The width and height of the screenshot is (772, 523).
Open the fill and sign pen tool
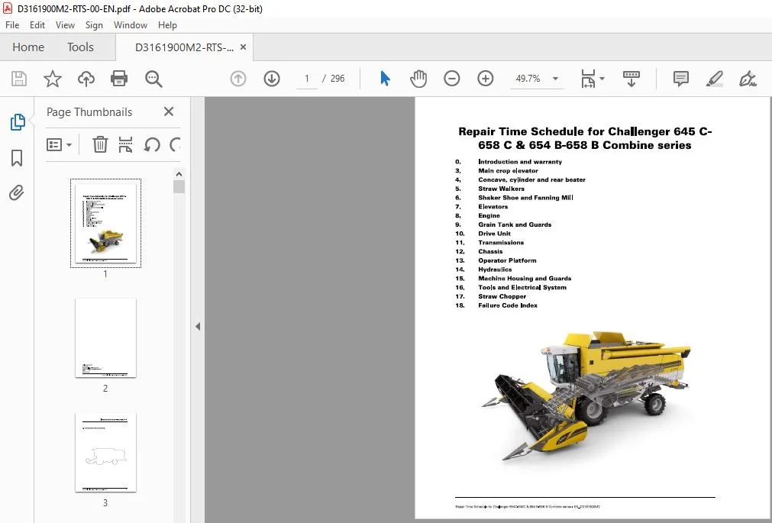[x=748, y=79]
